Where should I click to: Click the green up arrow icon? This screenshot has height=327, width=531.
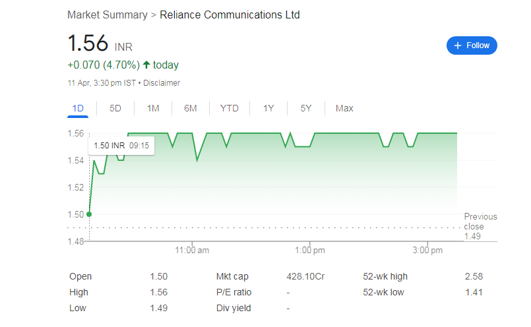point(146,65)
